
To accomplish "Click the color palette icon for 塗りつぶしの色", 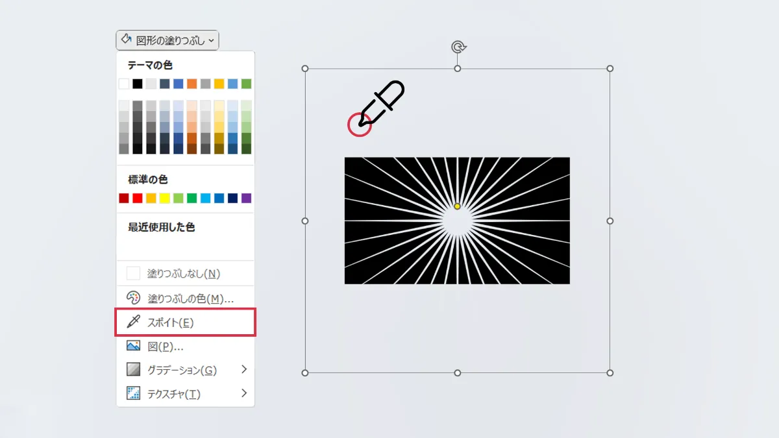I will [133, 298].
